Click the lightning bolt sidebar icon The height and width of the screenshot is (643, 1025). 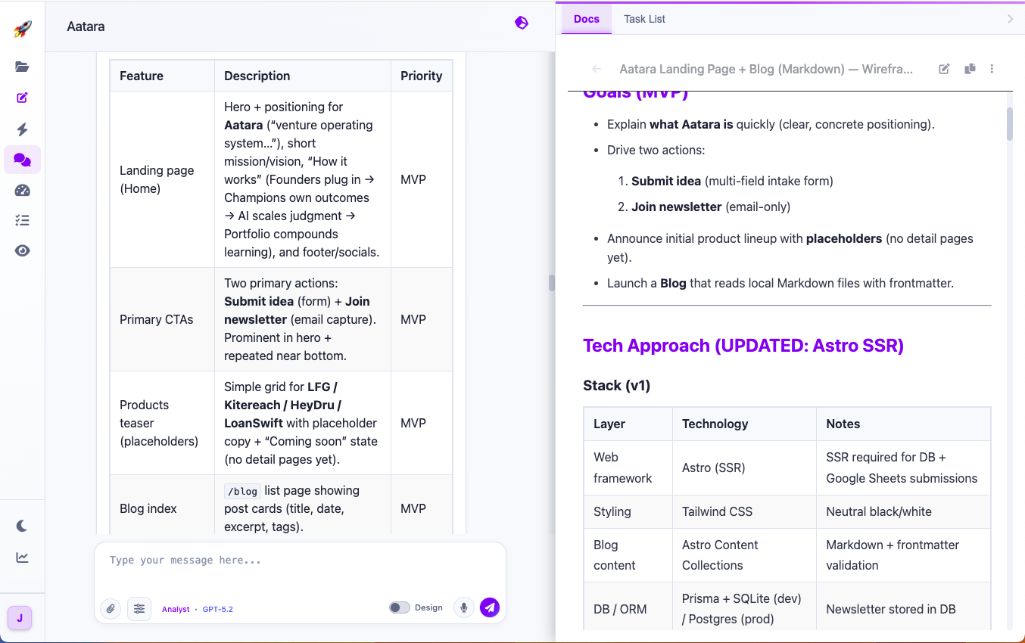point(22,129)
